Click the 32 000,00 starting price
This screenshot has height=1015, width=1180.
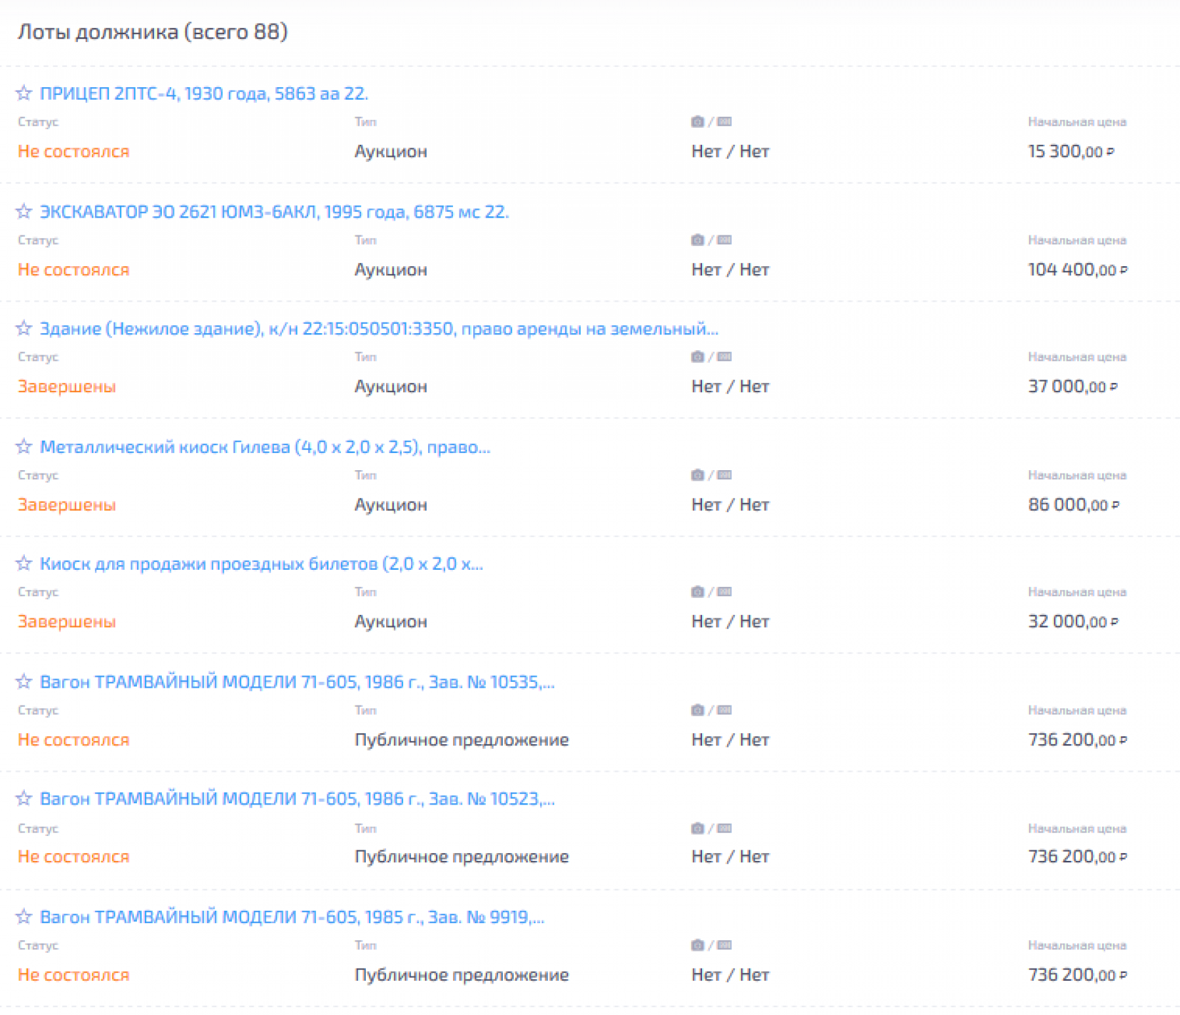1073,621
